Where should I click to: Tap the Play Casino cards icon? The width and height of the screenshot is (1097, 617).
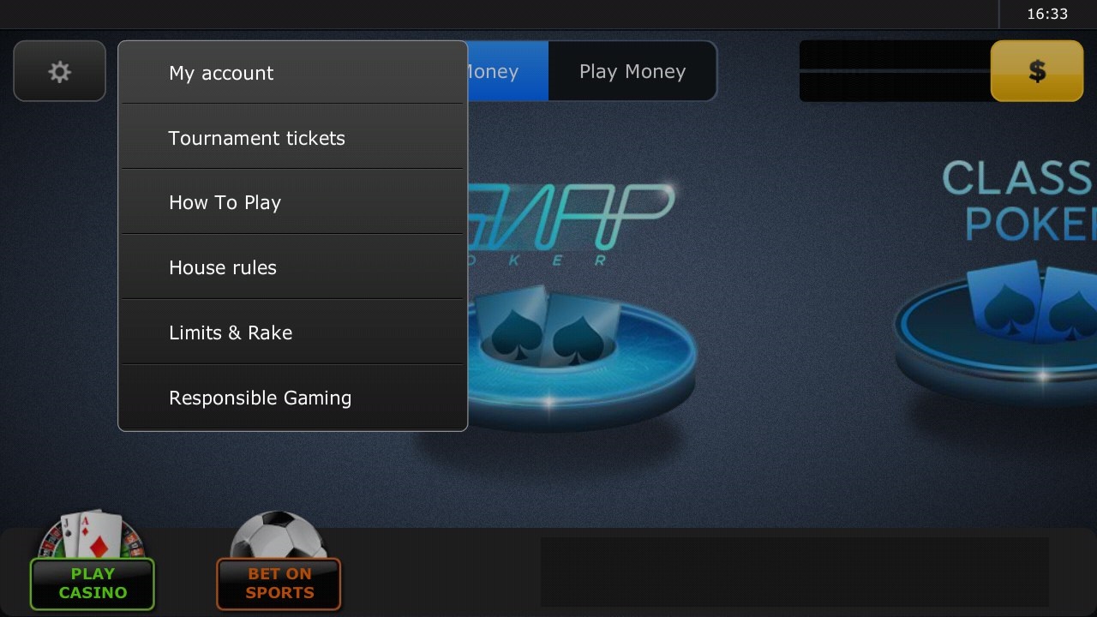pyautogui.click(x=91, y=535)
